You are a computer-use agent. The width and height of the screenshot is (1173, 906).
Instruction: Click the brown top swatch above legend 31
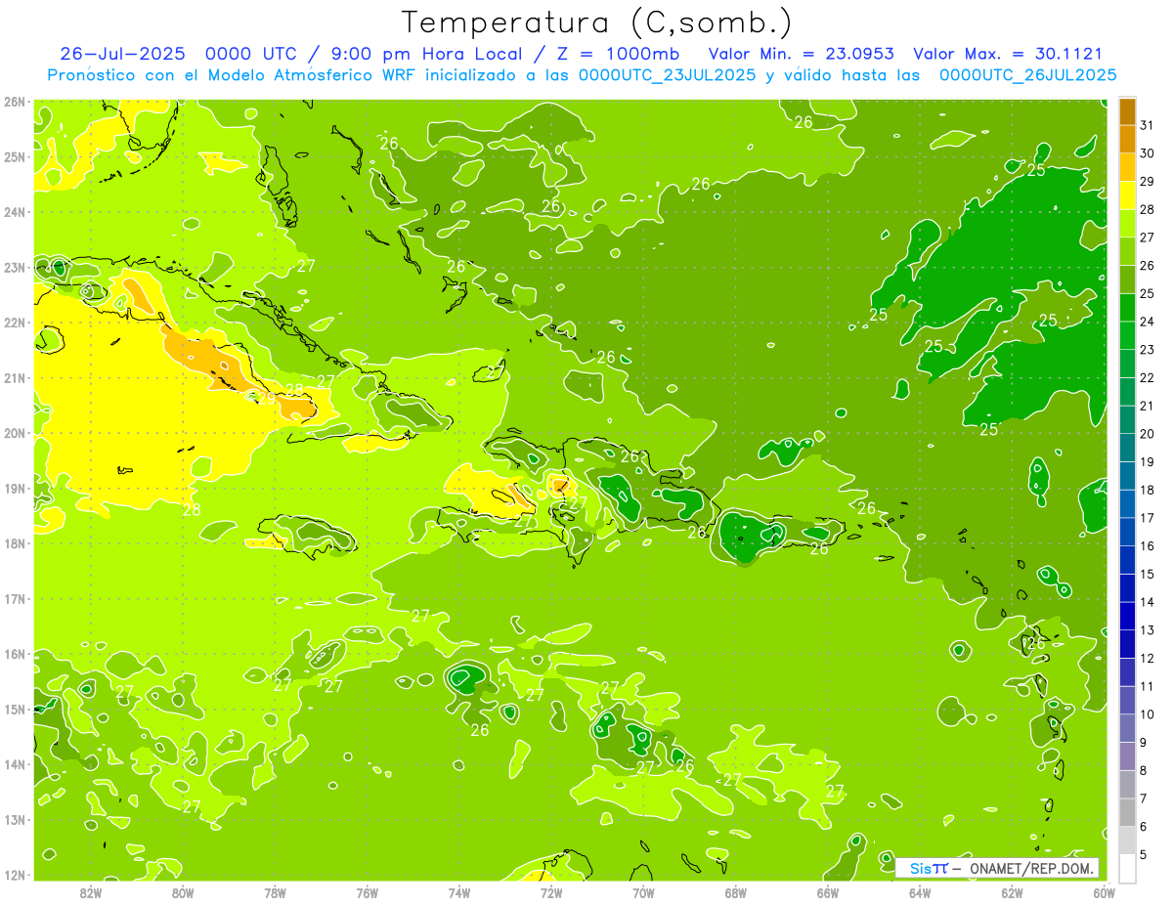[x=1127, y=111]
